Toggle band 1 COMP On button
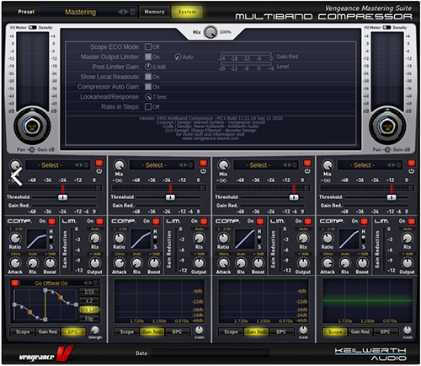421x366 pixels. click(x=51, y=221)
